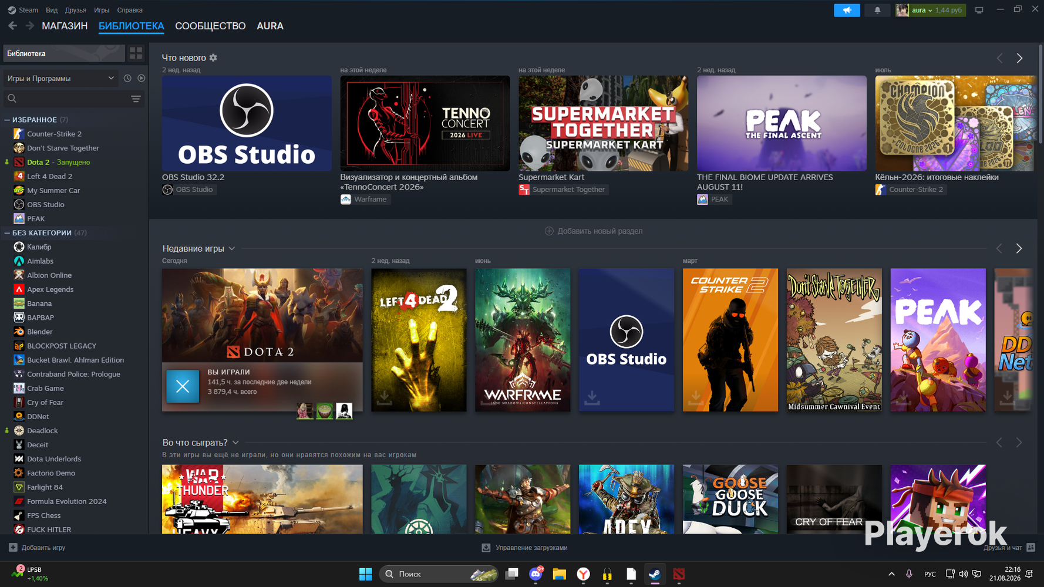
Task: Click the Counter-Strike 2 sidebar icon
Action: click(19, 134)
